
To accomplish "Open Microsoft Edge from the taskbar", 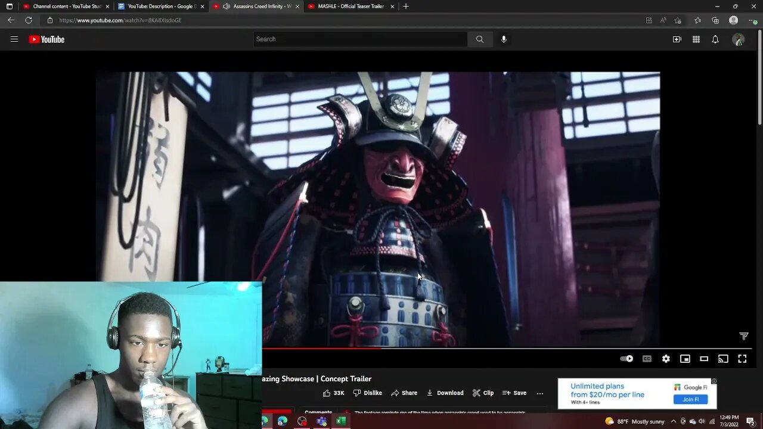I will click(x=283, y=421).
